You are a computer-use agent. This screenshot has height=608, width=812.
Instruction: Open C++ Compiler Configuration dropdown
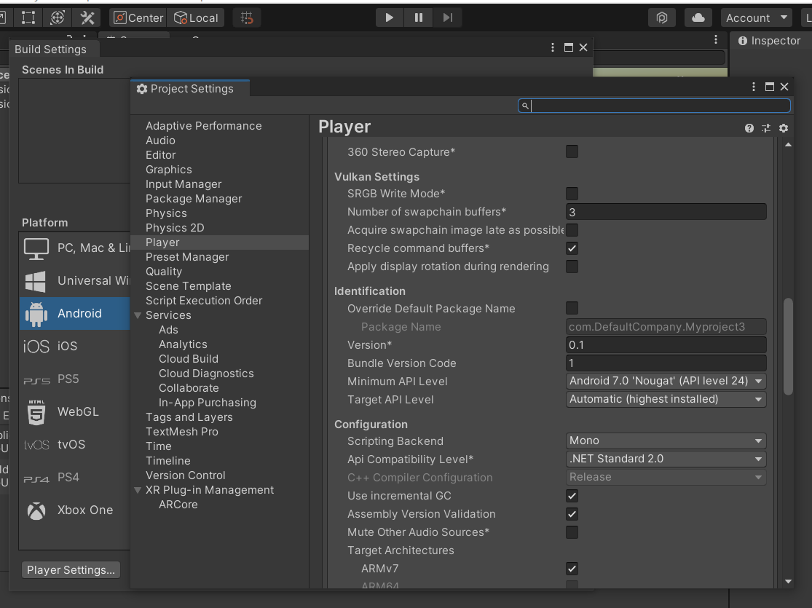(x=666, y=477)
